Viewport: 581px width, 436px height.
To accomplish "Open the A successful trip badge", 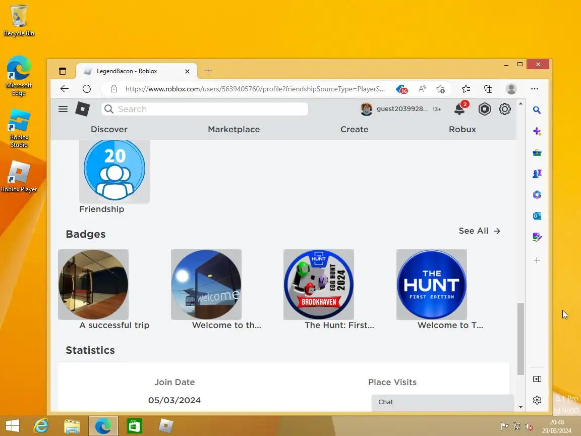I will (93, 285).
